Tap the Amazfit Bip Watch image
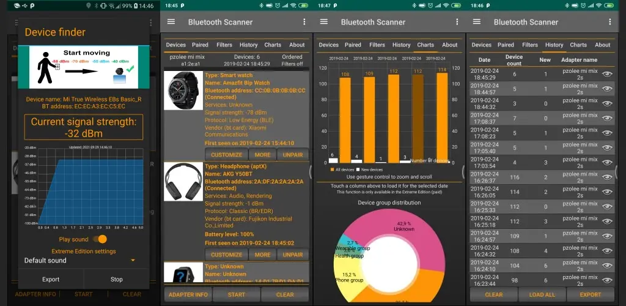Image resolution: width=626 pixels, height=306 pixels. 183,91
